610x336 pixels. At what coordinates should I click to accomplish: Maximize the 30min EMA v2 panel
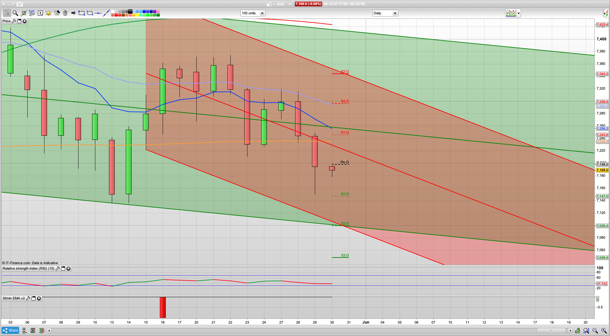point(33,298)
